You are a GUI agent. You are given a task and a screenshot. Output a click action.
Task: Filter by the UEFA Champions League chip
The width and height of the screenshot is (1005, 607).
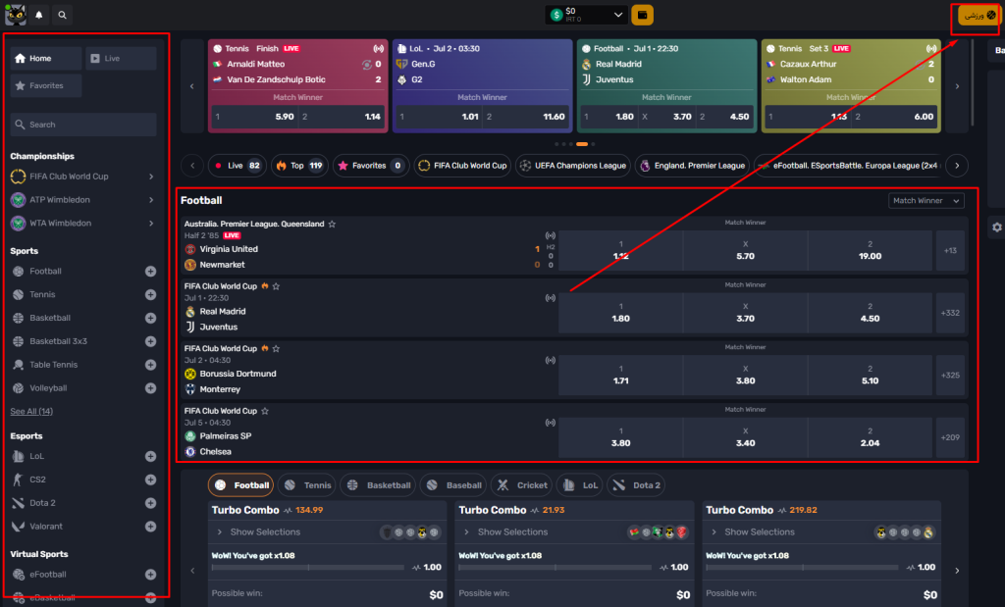pyautogui.click(x=573, y=166)
